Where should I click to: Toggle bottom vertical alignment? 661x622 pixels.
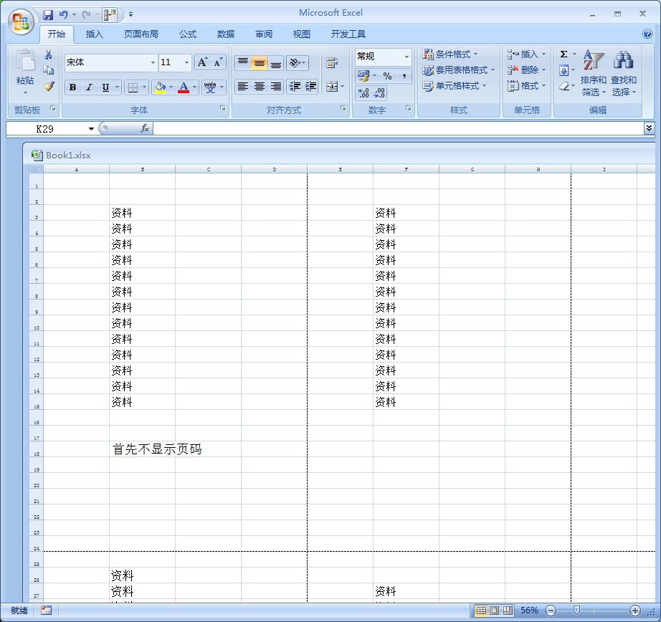click(x=276, y=63)
